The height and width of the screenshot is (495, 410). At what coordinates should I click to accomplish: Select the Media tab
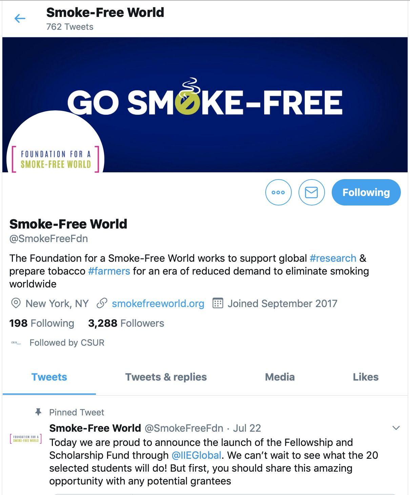(280, 377)
